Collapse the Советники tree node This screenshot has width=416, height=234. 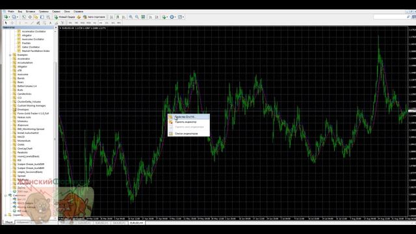[x=6, y=195]
